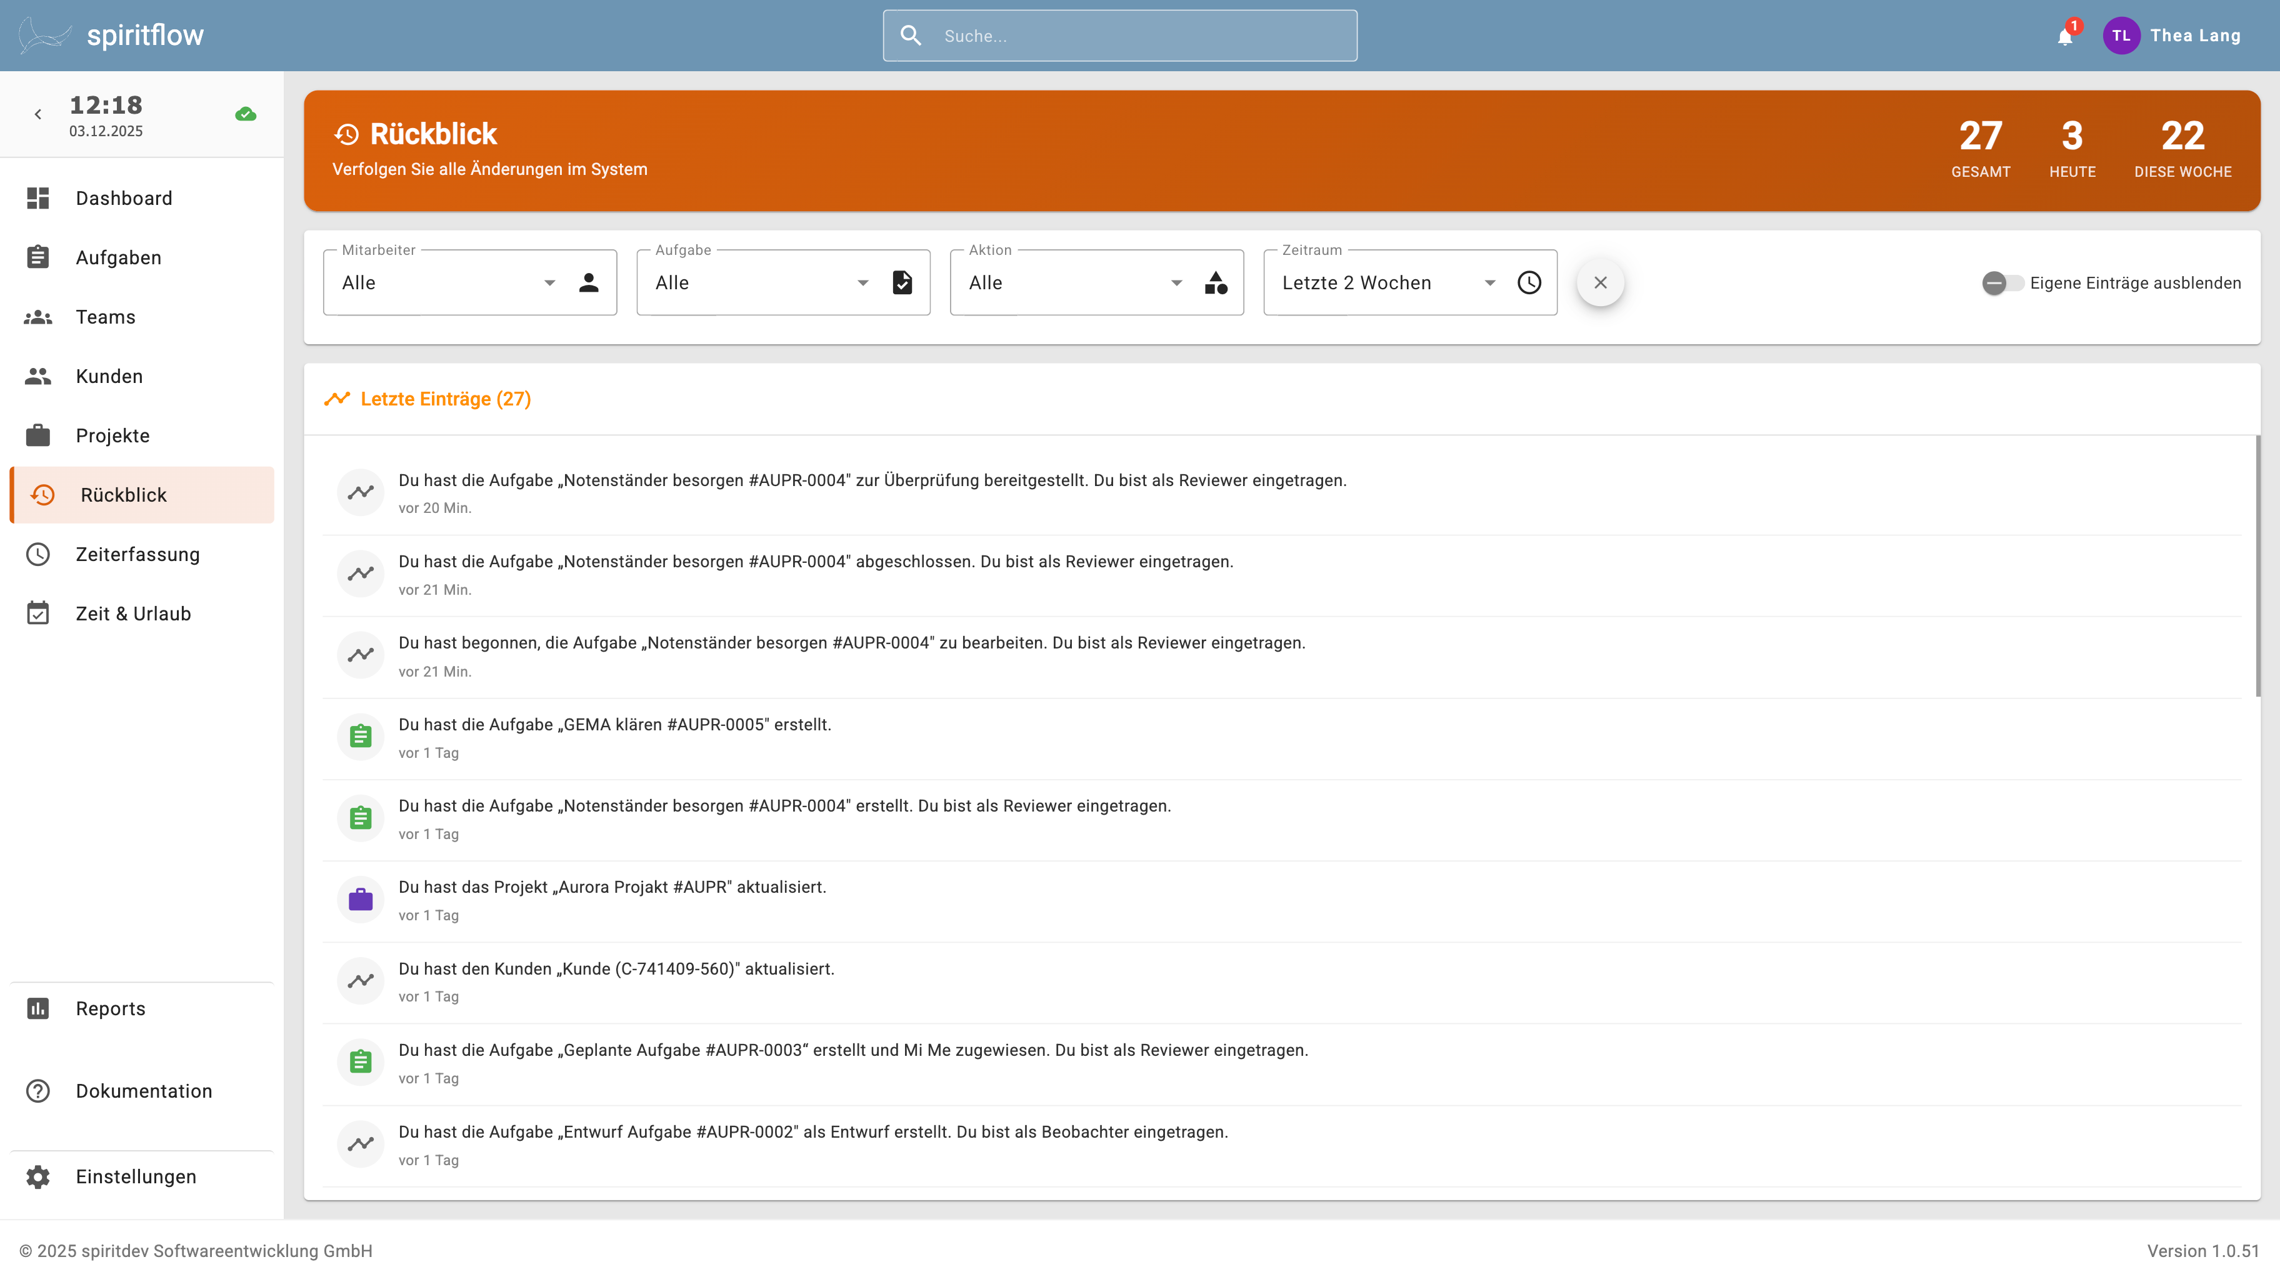Click the Dokumentation help icon

[x=38, y=1091]
